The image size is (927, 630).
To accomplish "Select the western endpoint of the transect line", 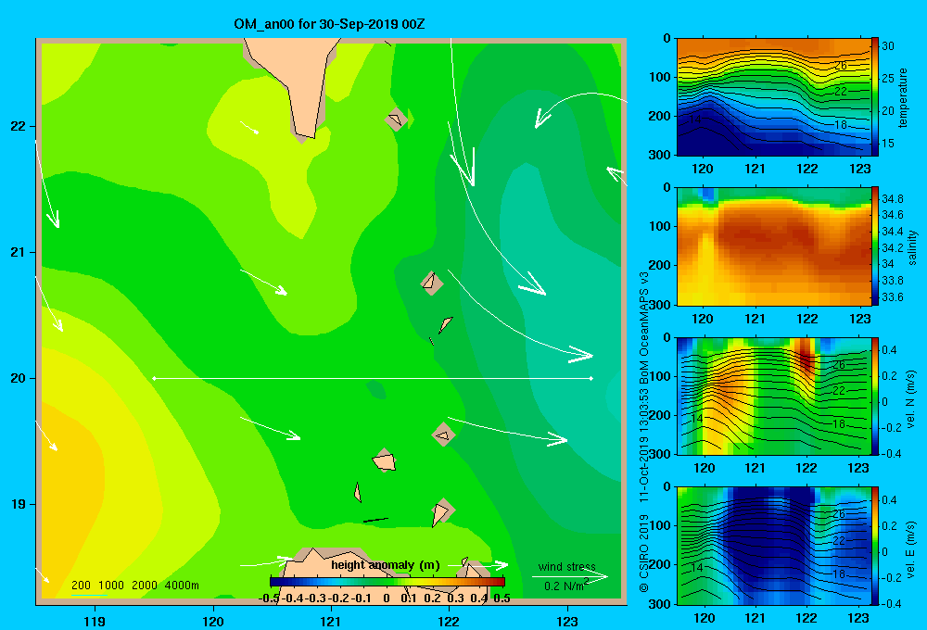I will 154,378.
